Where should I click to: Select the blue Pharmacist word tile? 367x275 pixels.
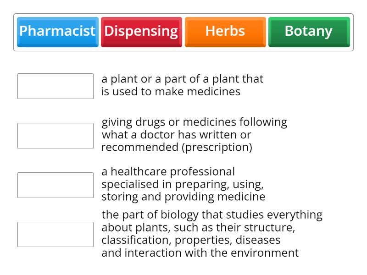point(57,31)
